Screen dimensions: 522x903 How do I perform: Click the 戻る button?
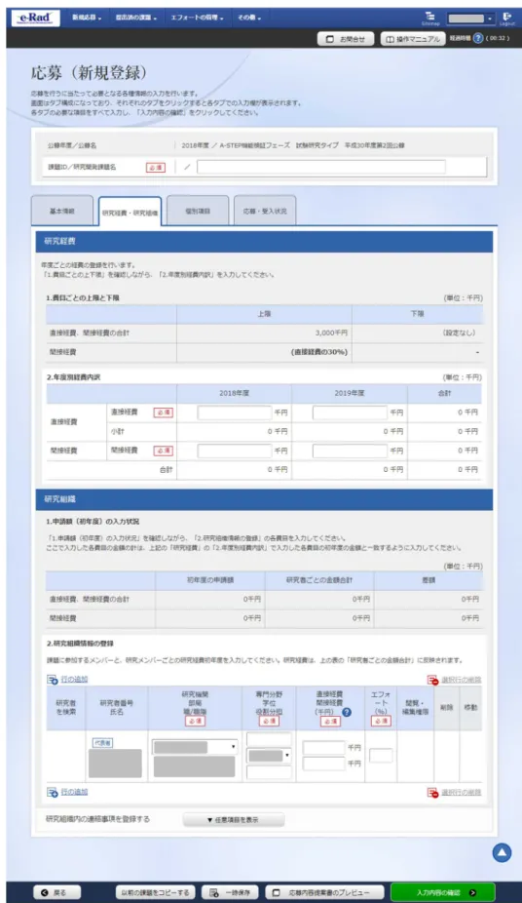click(56, 892)
